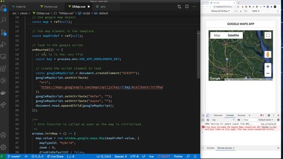The width and height of the screenshot is (283, 159).
Task: Open the Search view in the activity bar
Action: click(x=4, y=20)
